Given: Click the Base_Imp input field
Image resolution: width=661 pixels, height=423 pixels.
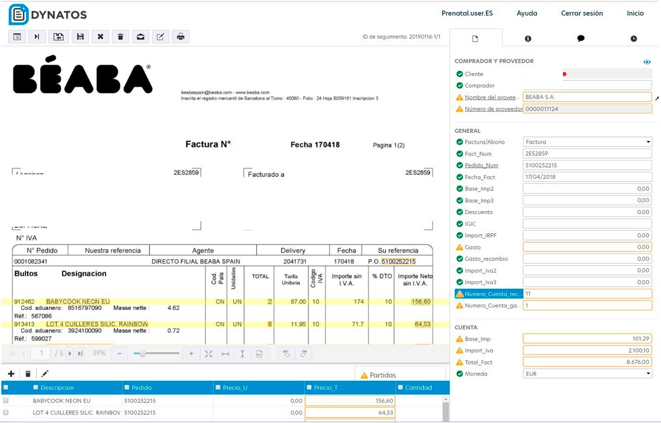Looking at the screenshot, I should [x=587, y=339].
